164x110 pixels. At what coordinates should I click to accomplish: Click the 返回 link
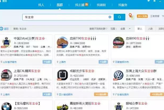(6, 29)
